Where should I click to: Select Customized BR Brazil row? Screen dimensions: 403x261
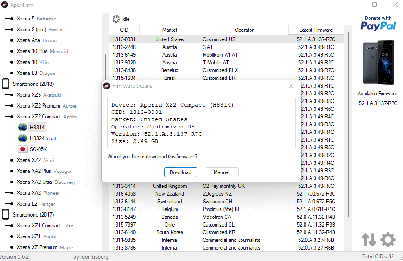coord(226,78)
